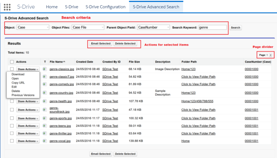Screen dimensions: 277x158
Task: Click file type icon for genre-thriller.jpg
Action: pos(45,133)
